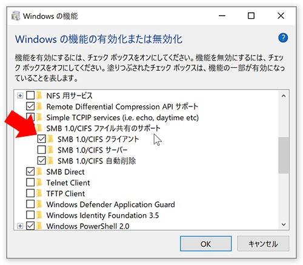Select the Windows Defender Application Guard item
Viewport: 303px width, 265px height.
pyautogui.click(x=110, y=204)
